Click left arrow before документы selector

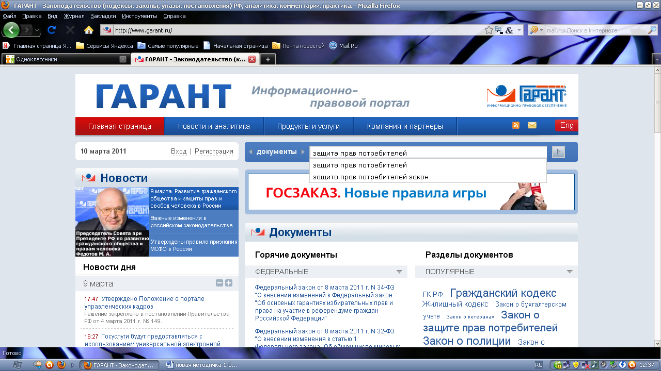tap(250, 152)
